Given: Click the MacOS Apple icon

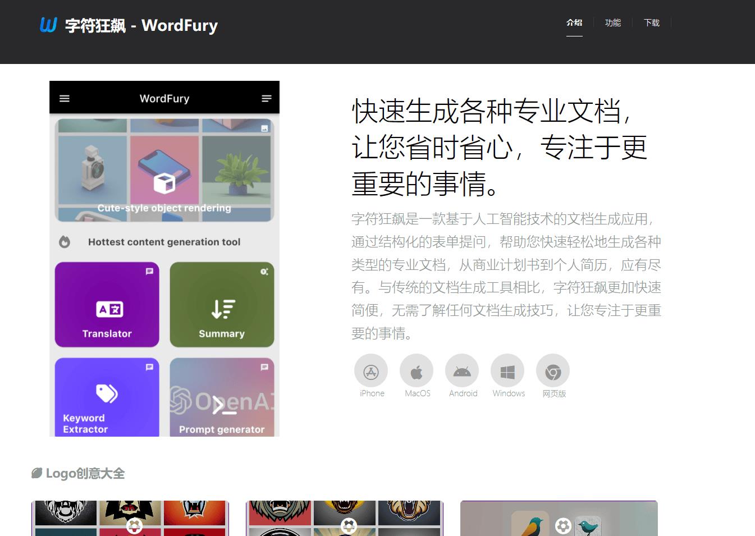Looking at the screenshot, I should click(417, 371).
